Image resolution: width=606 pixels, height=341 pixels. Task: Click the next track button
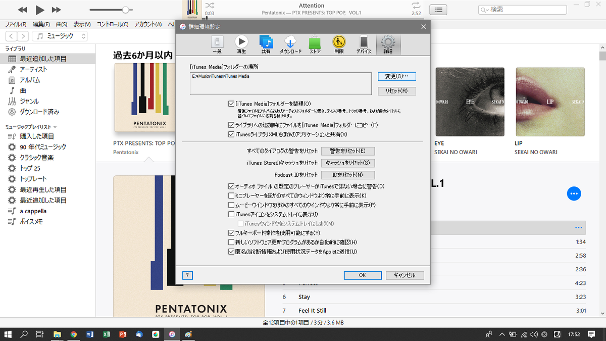tap(57, 10)
